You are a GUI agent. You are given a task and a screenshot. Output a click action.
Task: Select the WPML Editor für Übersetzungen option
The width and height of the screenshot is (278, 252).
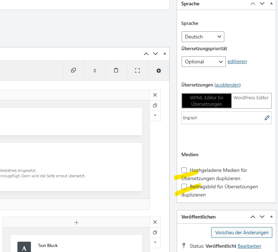click(x=207, y=101)
